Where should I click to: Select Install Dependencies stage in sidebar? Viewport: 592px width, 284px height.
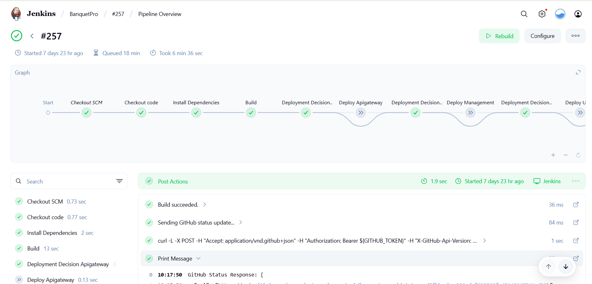pyautogui.click(x=52, y=233)
